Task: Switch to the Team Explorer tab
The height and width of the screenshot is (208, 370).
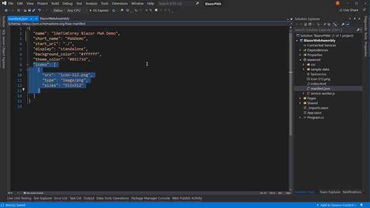Action: 330,192
